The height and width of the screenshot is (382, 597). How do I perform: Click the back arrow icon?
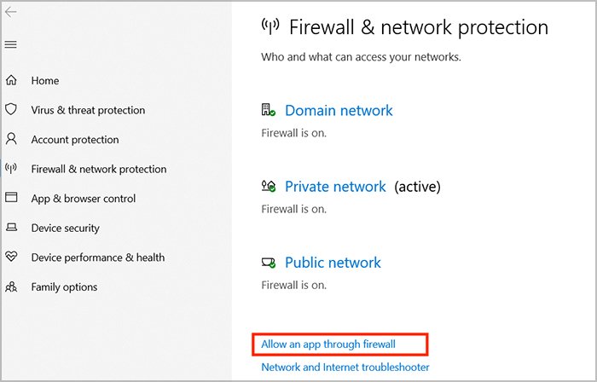tap(10, 12)
